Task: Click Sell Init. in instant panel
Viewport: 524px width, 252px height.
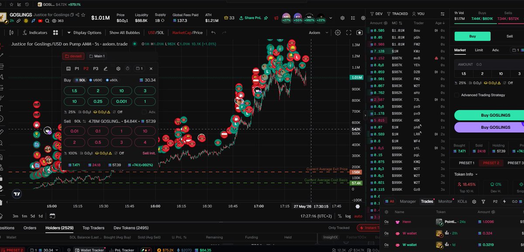Action: 149,153
